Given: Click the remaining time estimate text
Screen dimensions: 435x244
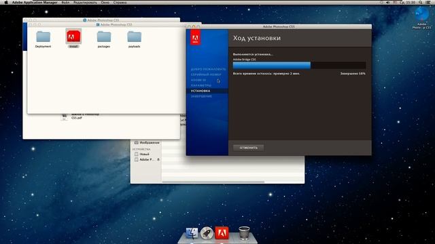Looking at the screenshot, I should click(266, 74).
